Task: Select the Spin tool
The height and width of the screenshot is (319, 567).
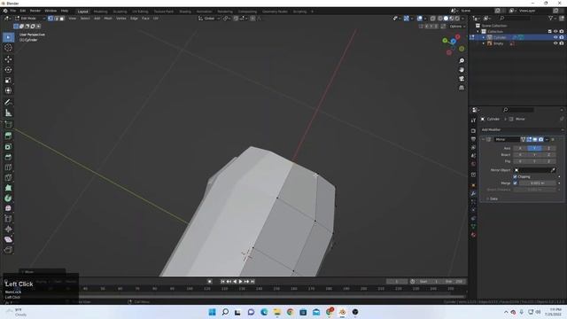Action: 8,198
